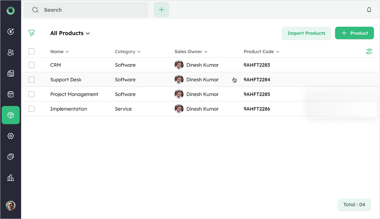Click the search magnifier icon

point(35,10)
